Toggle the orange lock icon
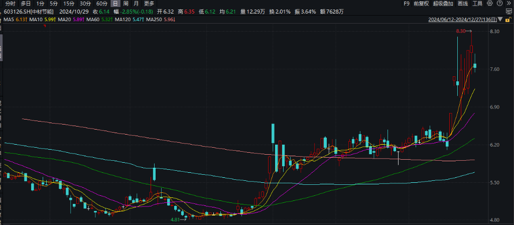Image resolution: width=514 pixels, height=225 pixels. click(x=508, y=20)
